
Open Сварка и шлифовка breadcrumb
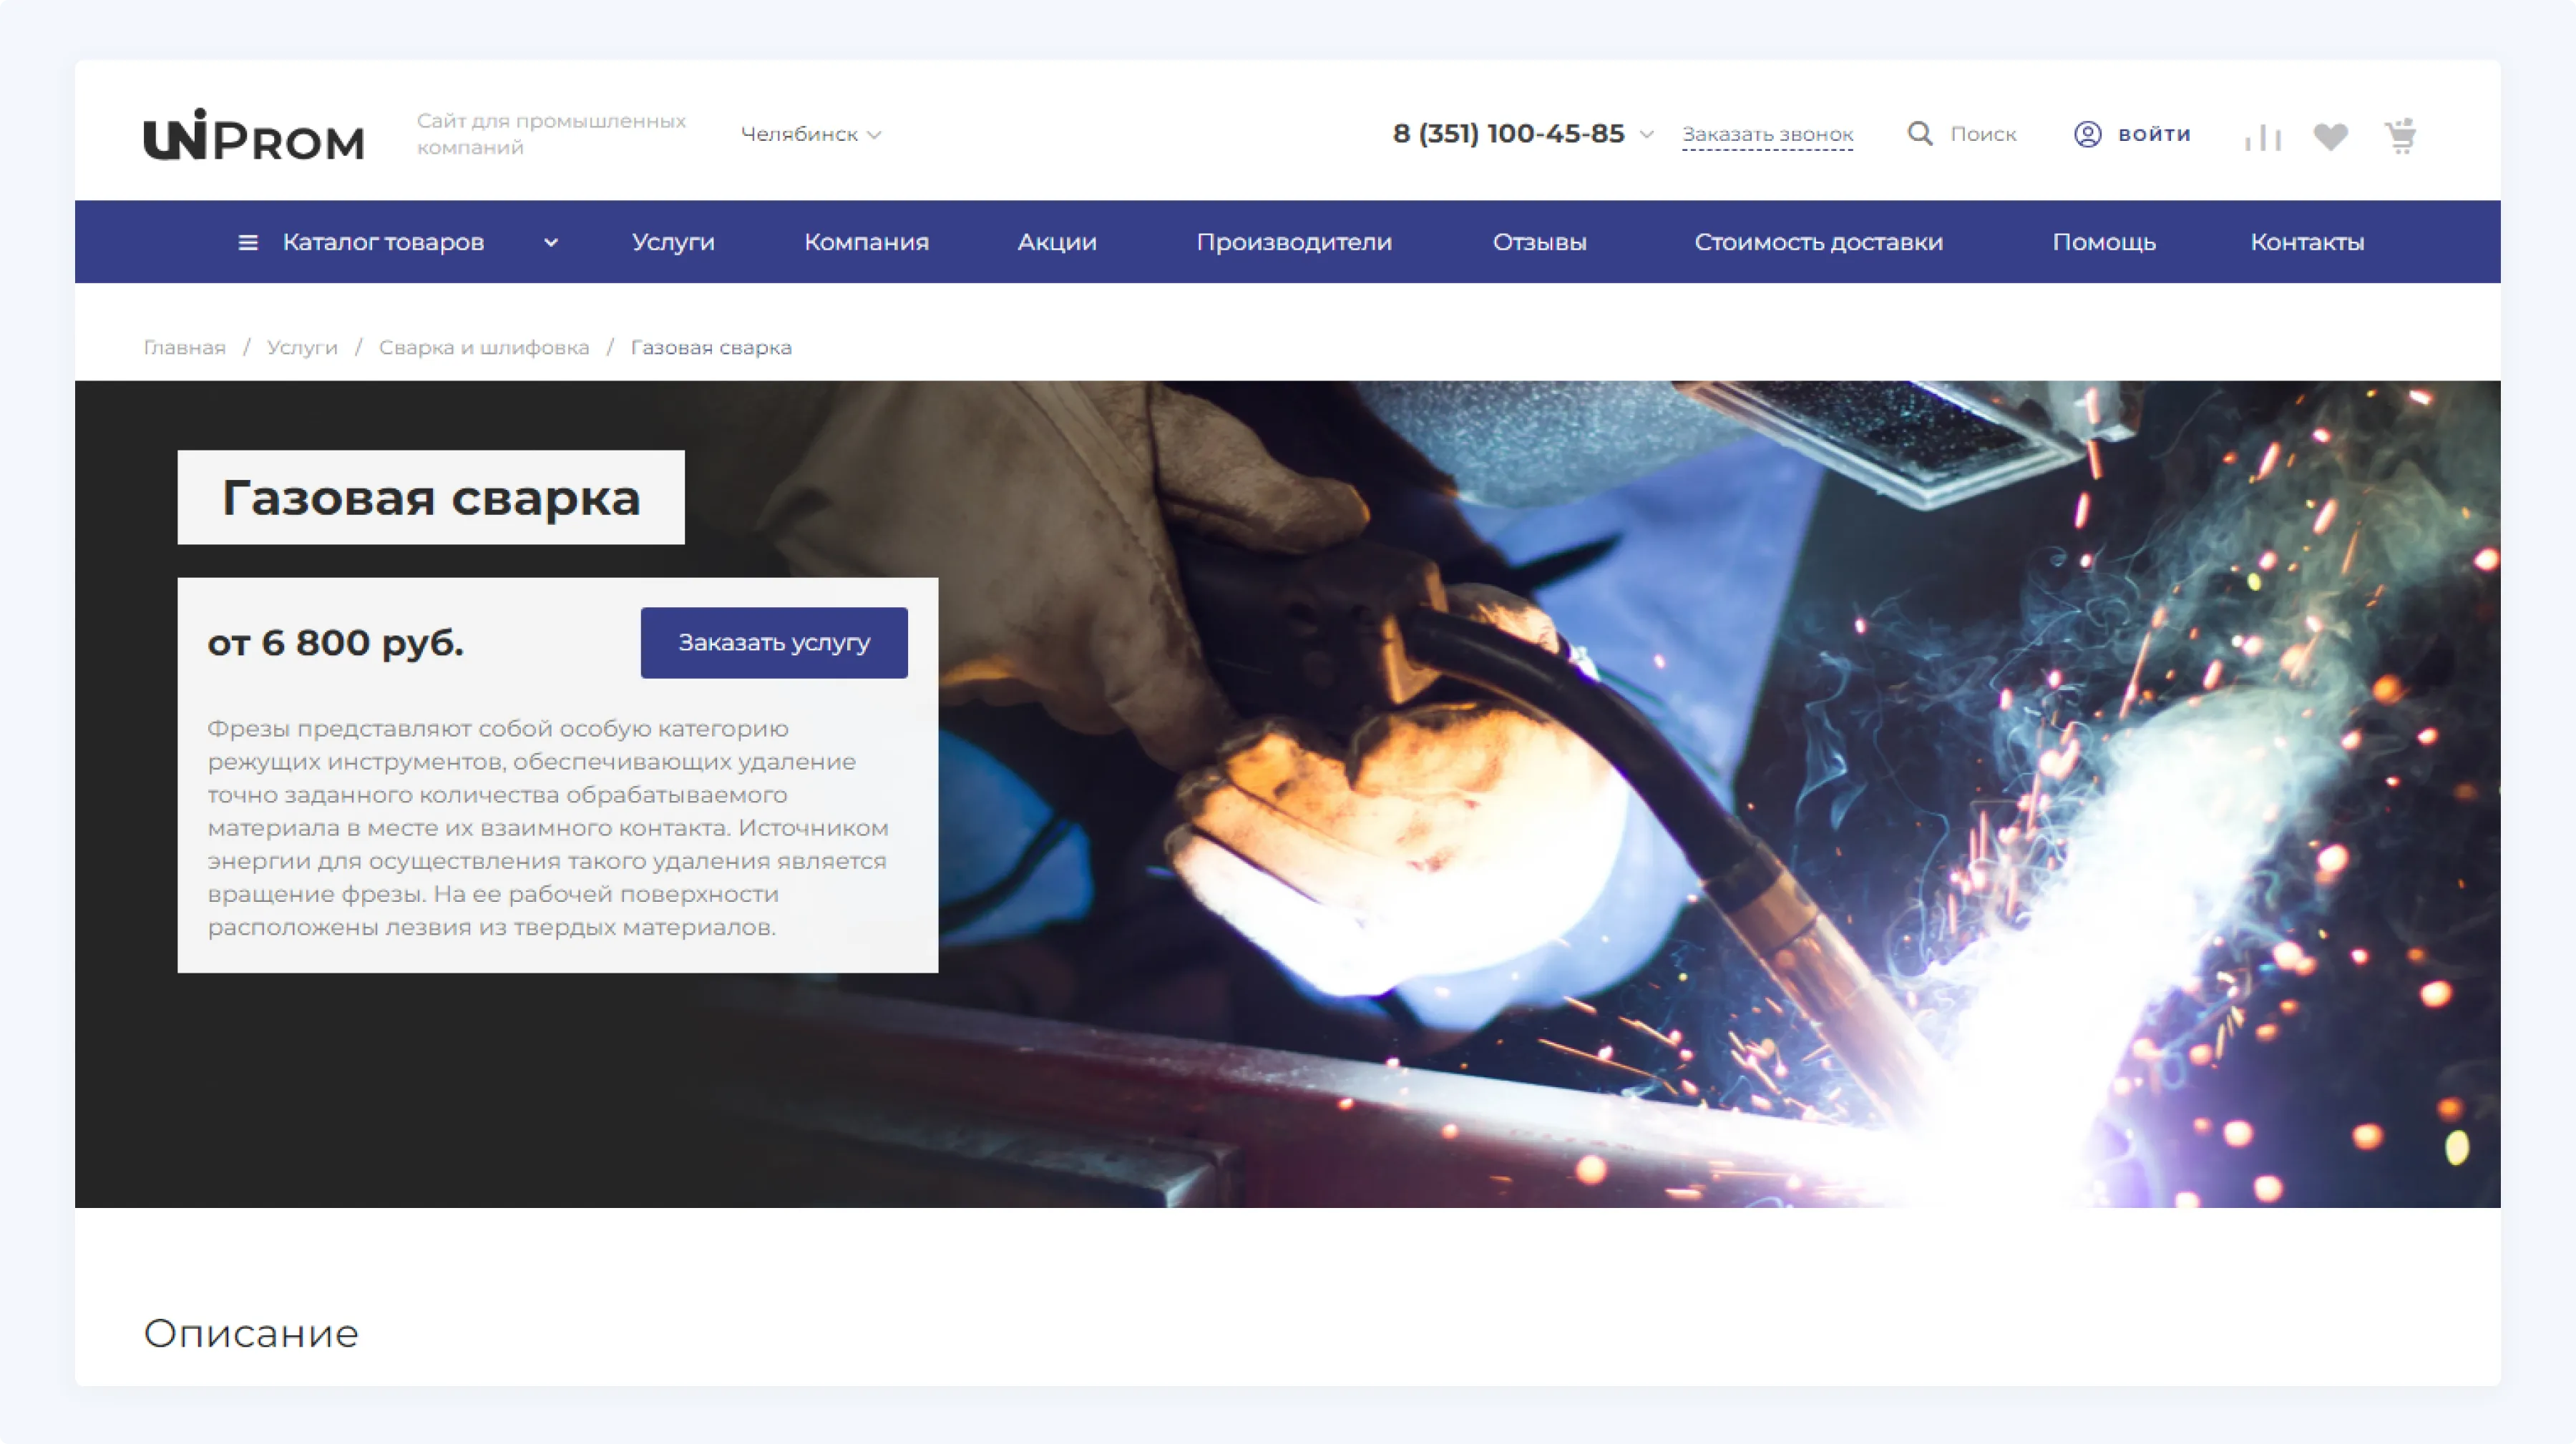(x=484, y=347)
